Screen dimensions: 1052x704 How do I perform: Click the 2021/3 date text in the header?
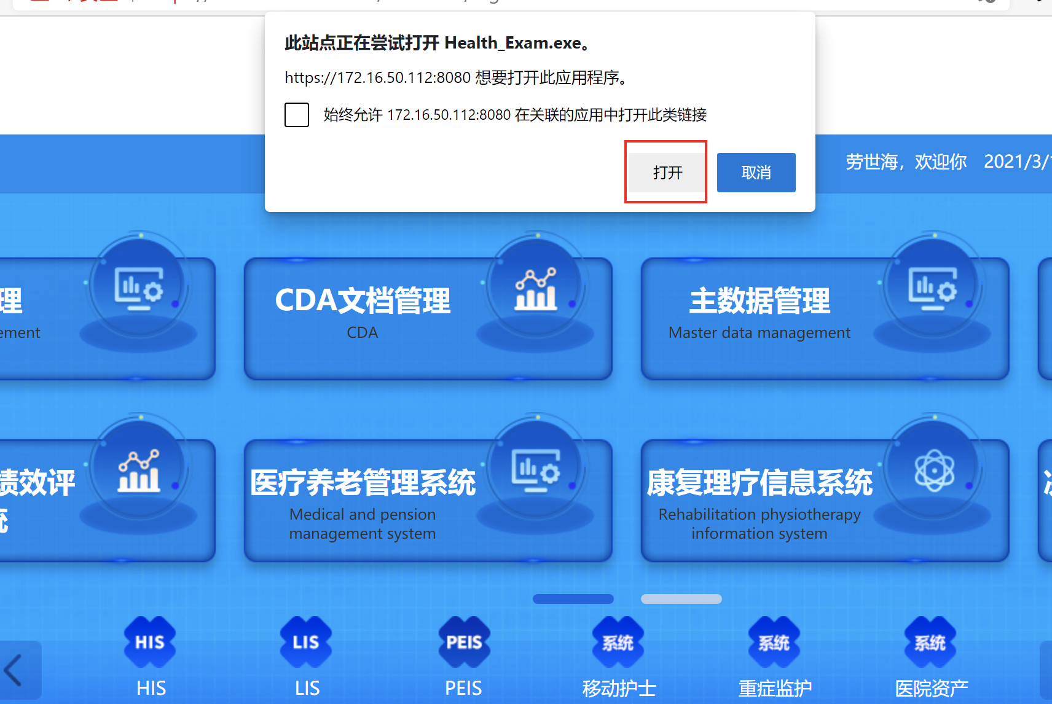[x=1018, y=162]
